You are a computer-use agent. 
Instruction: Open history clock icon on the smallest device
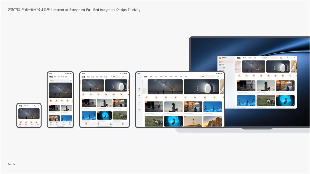coord(35,106)
